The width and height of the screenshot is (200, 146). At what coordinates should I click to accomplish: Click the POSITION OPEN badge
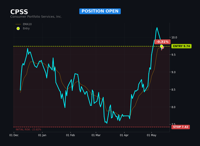(x=100, y=11)
